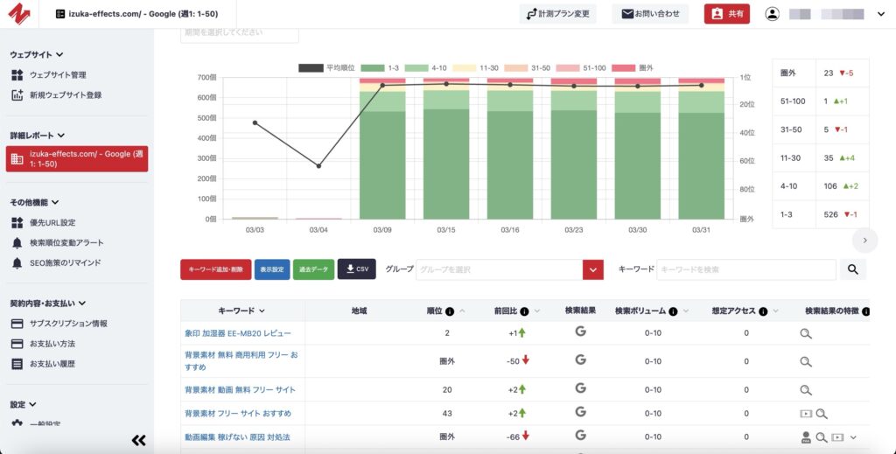The image size is (896, 454).
Task: Click magnifier icon in 象印 加湿器 row
Action: (x=806, y=333)
